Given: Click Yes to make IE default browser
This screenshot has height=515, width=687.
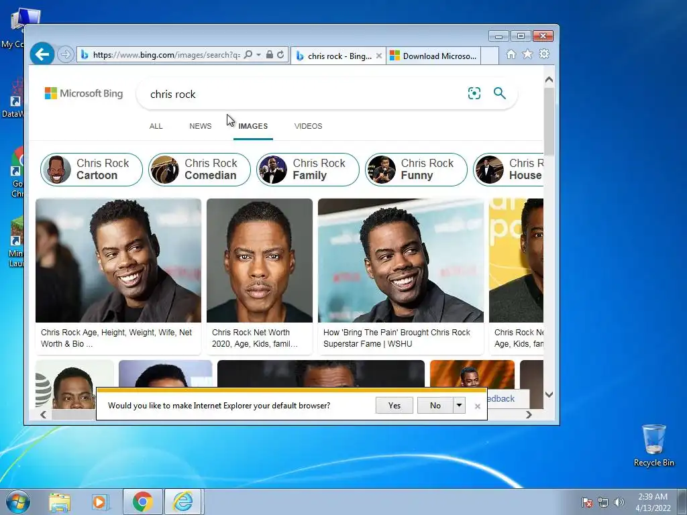Looking at the screenshot, I should tap(394, 406).
